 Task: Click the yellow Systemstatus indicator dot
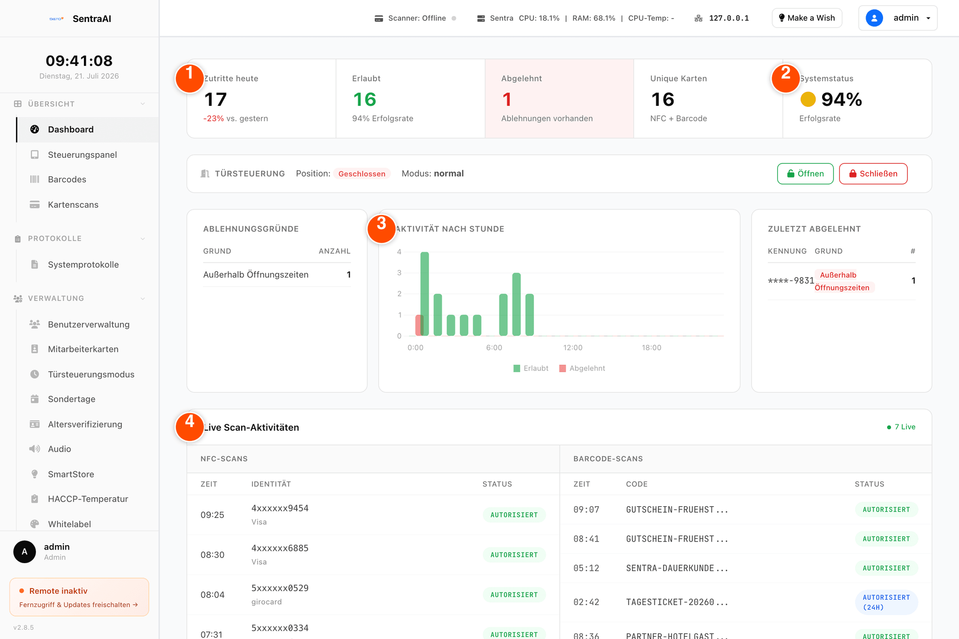[808, 99]
